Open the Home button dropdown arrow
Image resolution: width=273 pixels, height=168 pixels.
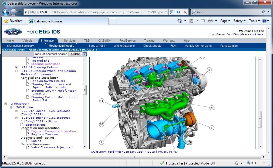[186, 21]
